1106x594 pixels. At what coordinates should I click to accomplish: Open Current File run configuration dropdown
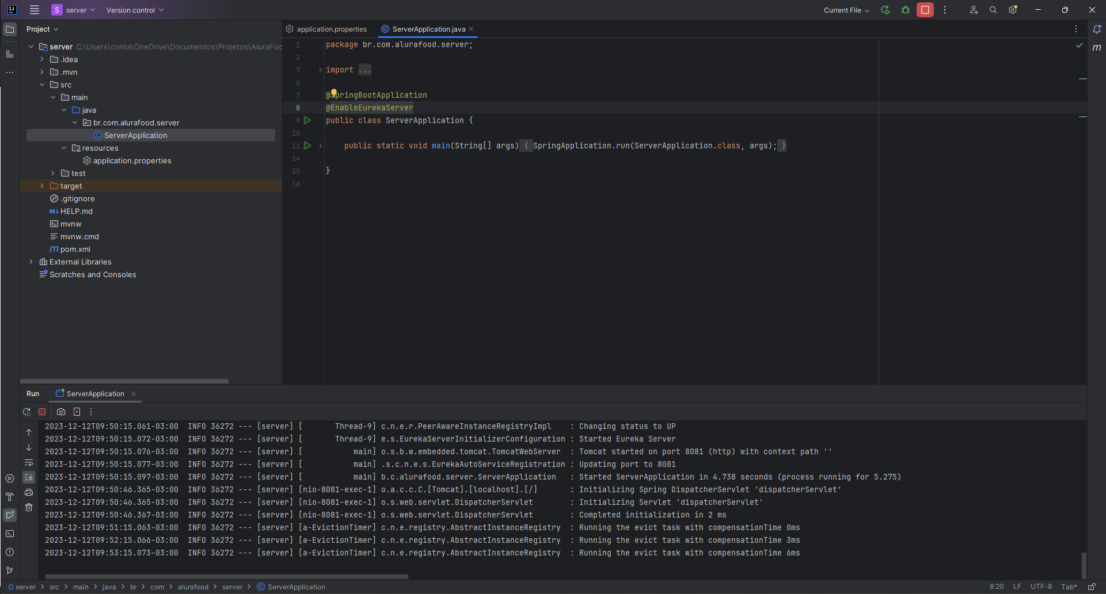[x=846, y=10]
